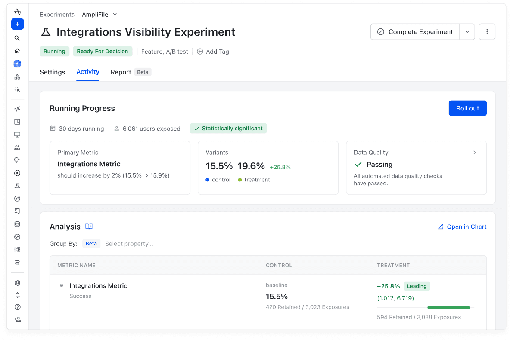Open the AmpliFile project dropdown
The height and width of the screenshot is (340, 513).
(x=99, y=14)
